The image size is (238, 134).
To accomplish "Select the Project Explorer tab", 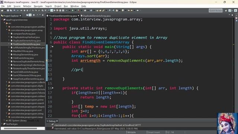I will point(11,16).
